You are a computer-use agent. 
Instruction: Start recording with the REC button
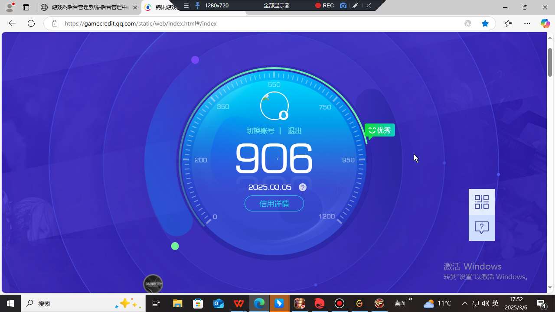tap(324, 5)
